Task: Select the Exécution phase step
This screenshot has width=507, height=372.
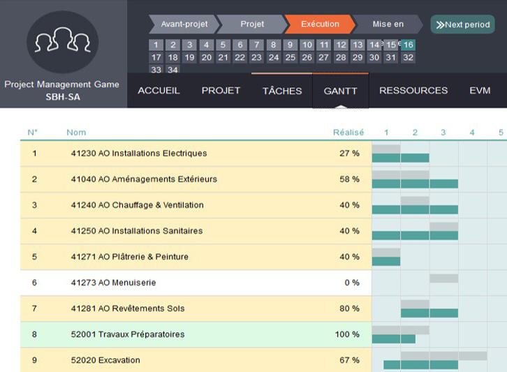Action: pos(320,24)
